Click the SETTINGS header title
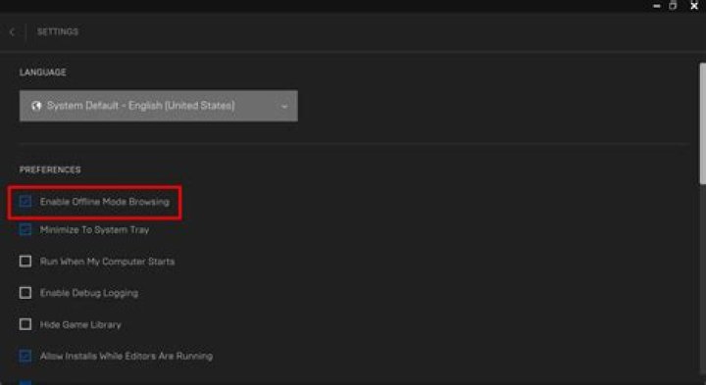The height and width of the screenshot is (385, 706). (x=58, y=32)
